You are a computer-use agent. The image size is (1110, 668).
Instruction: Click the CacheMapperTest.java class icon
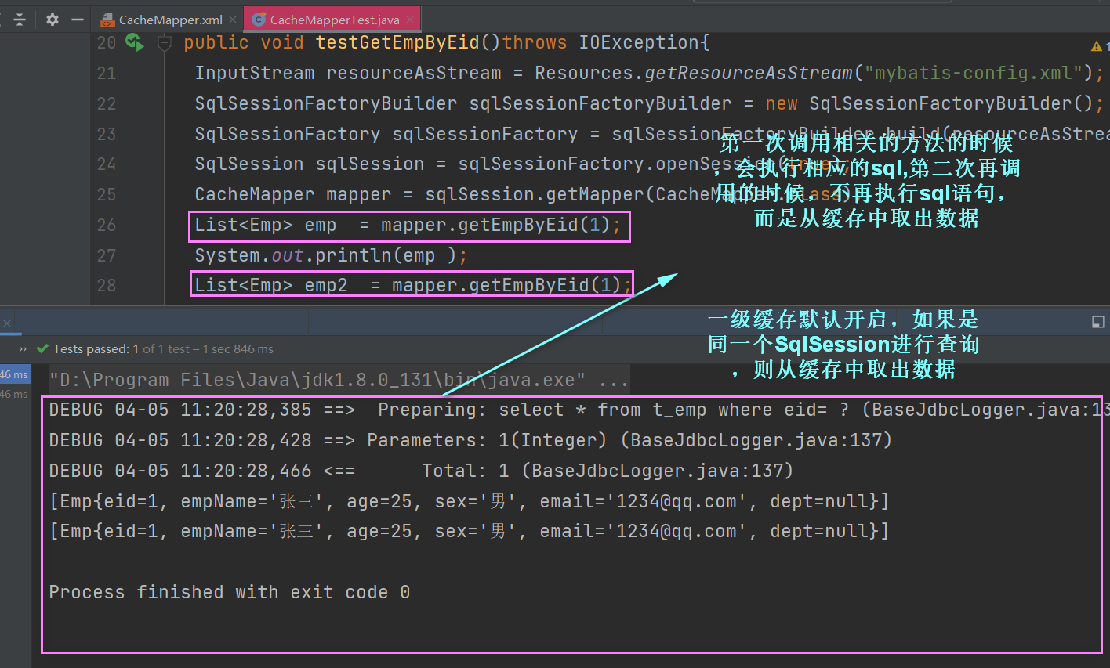[259, 20]
